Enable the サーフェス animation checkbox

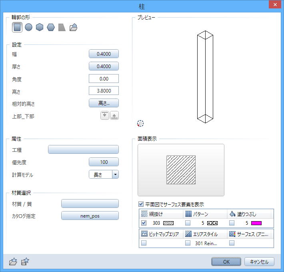coord(232,243)
